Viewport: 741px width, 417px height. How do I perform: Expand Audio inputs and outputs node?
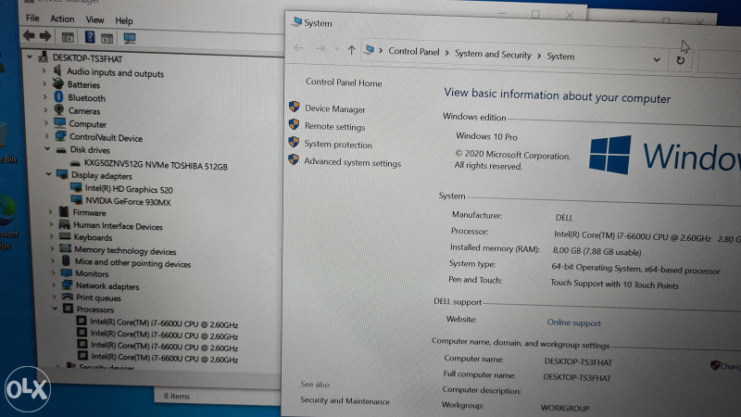point(44,70)
